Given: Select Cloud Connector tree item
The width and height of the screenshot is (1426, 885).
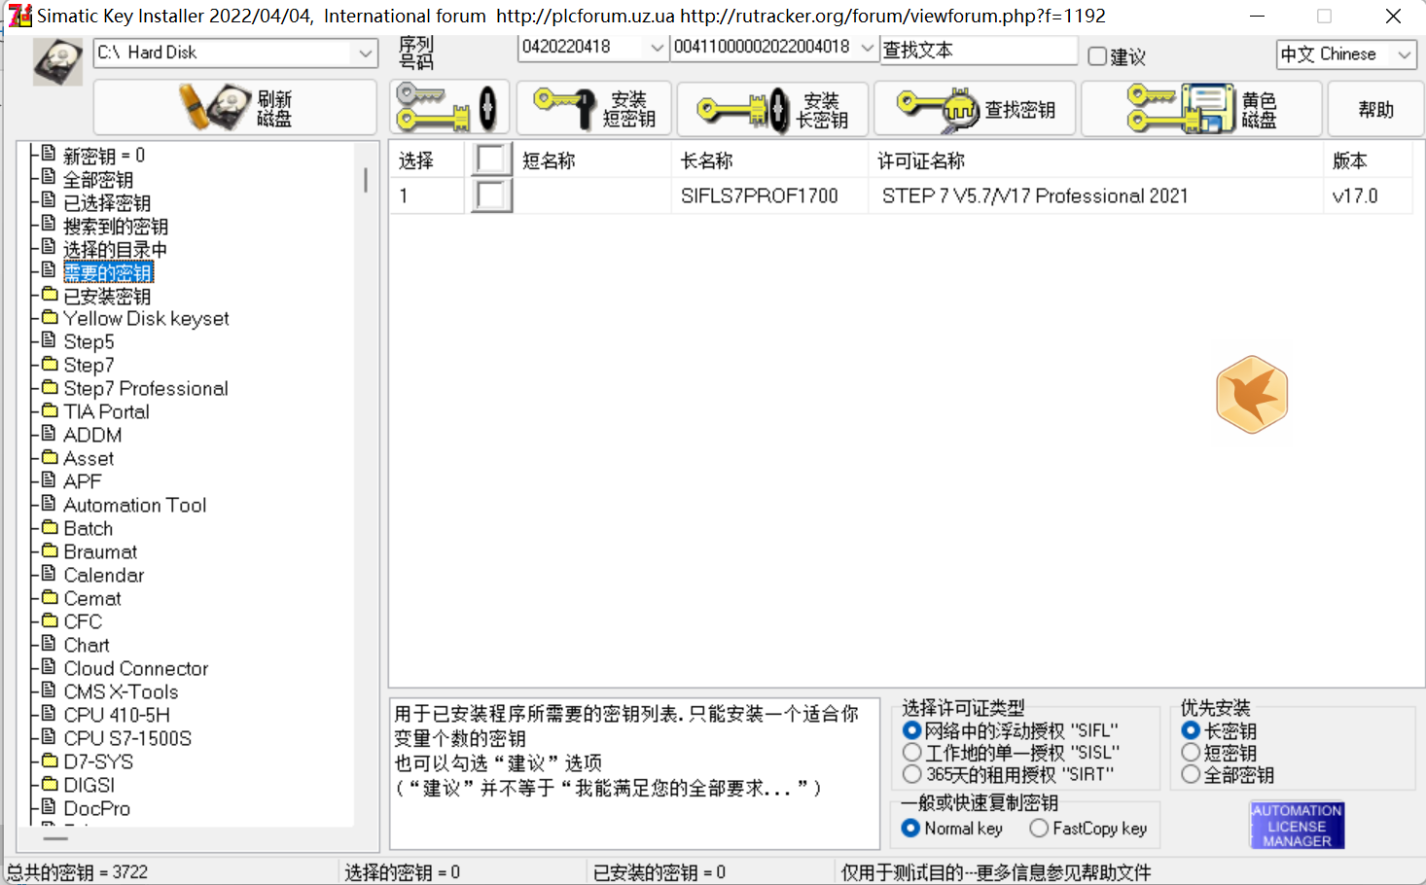Looking at the screenshot, I should coord(136,668).
